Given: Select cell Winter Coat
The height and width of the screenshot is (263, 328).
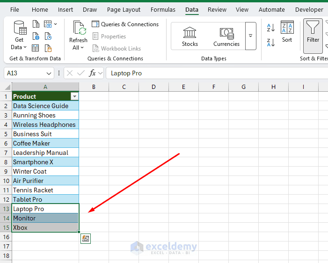Looking at the screenshot, I should tap(45, 171).
